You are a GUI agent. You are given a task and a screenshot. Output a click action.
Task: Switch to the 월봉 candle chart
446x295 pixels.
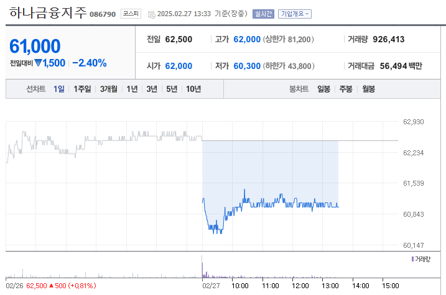point(368,89)
